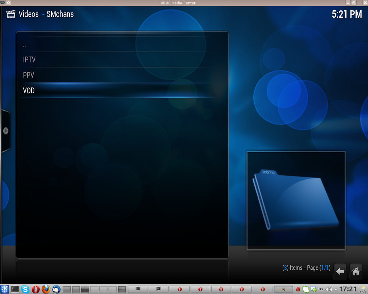Launch Firefox from the taskbar

pyautogui.click(x=46, y=289)
